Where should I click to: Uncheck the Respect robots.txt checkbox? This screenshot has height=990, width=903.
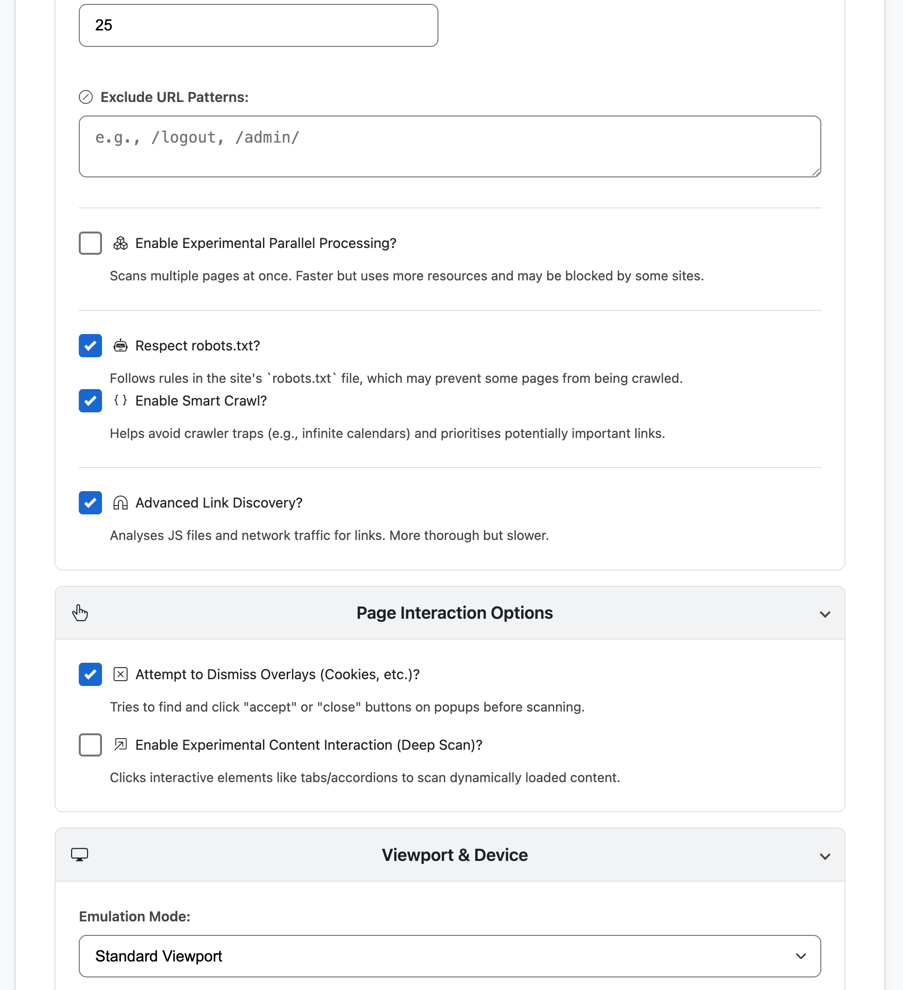(90, 346)
